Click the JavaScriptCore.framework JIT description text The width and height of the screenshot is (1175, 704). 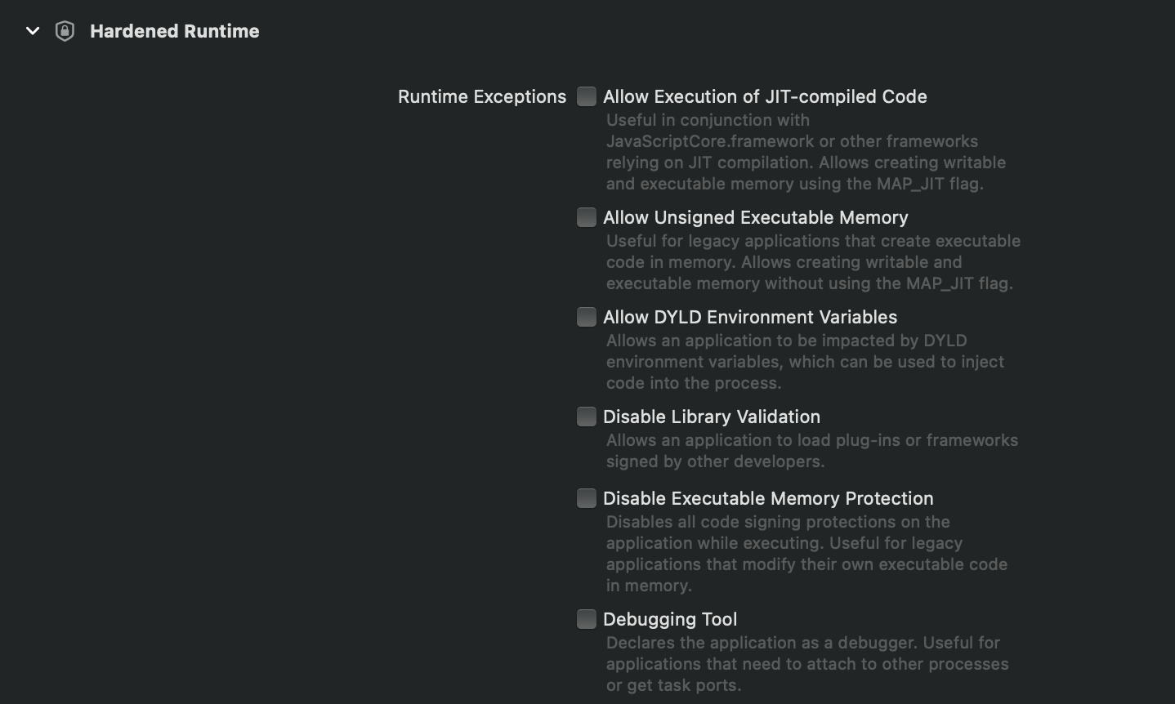[806, 152]
